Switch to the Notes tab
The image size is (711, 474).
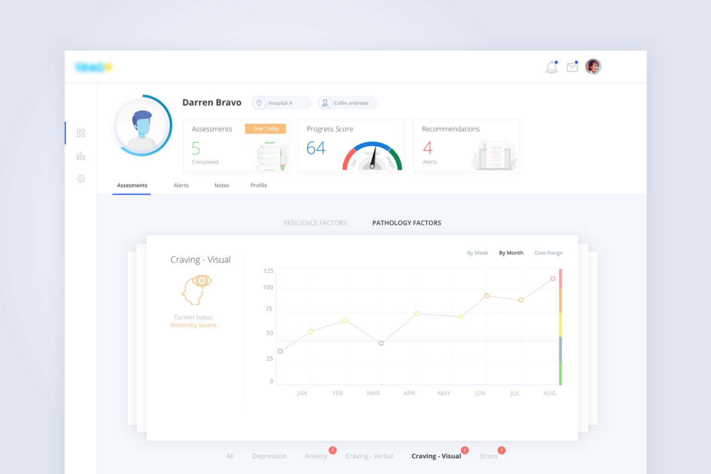tap(222, 185)
